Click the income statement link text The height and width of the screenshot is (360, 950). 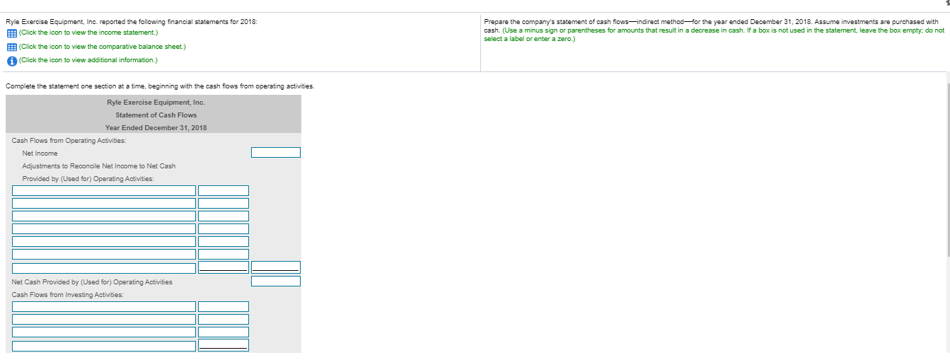pyautogui.click(x=88, y=33)
